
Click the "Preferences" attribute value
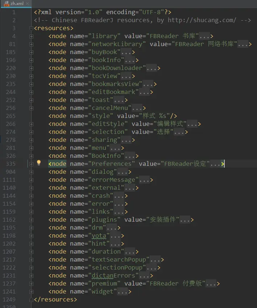[112, 164]
